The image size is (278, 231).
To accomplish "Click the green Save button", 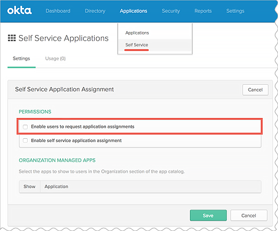I will pos(208,216).
